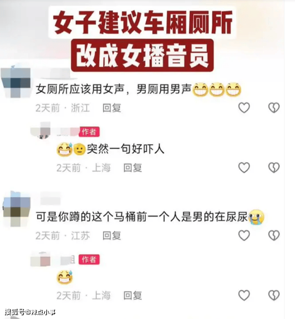
Task: Dislike the Jiangsu comment about 马桶
Action: (274, 235)
